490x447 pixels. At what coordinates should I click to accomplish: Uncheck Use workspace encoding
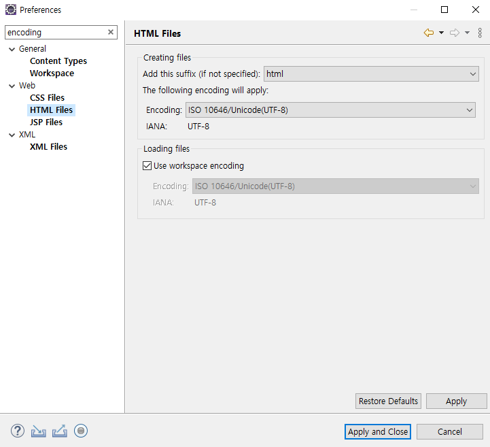[x=147, y=165]
